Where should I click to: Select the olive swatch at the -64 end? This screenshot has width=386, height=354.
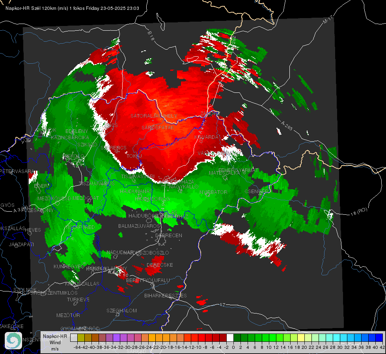click(81, 337)
